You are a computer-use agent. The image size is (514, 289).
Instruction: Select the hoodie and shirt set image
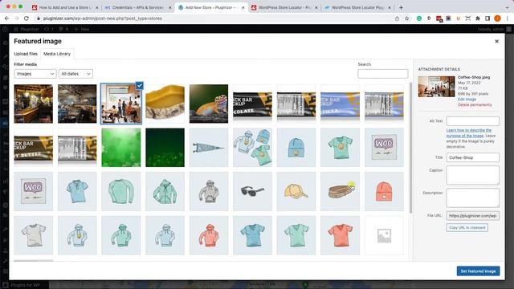pos(252,148)
